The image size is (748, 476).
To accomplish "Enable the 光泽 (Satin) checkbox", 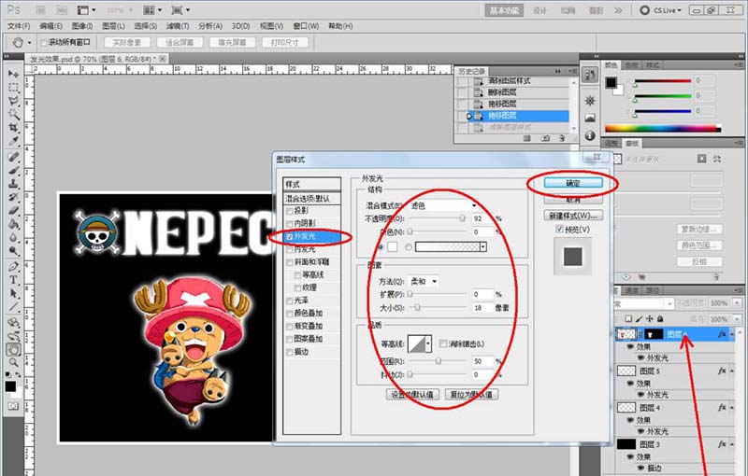I will [x=290, y=301].
